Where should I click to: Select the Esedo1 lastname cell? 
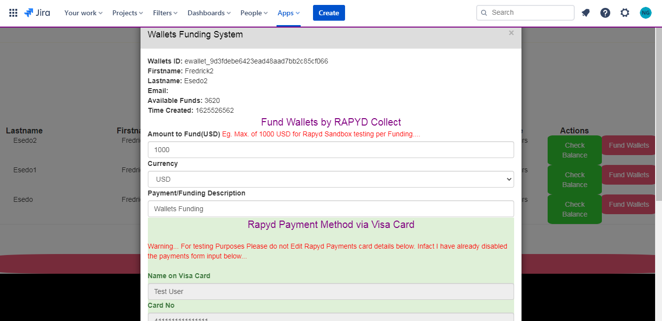coord(25,170)
